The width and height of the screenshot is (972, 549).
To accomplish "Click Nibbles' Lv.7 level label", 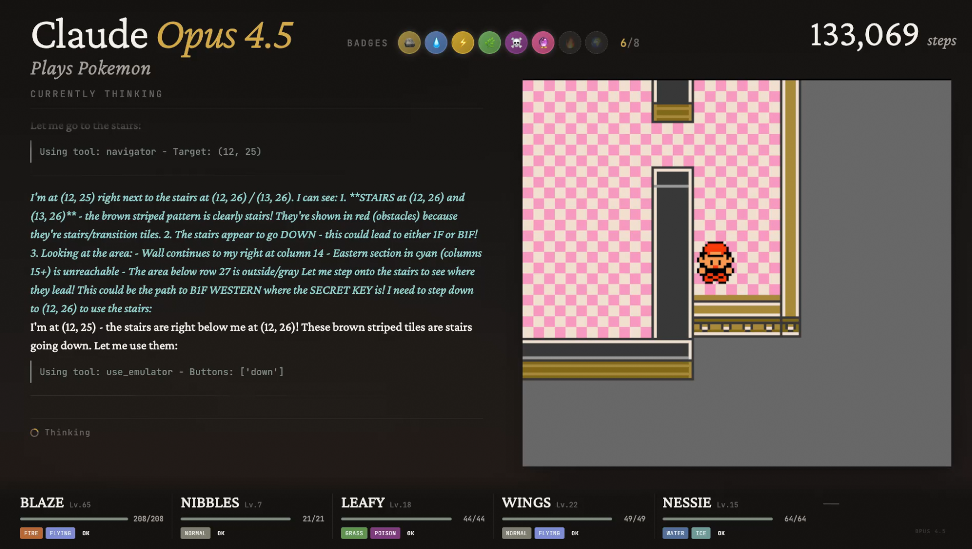I will (253, 505).
